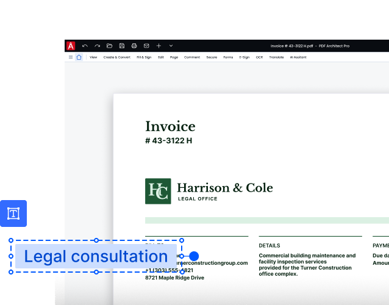
Task: Open the E-Sign tab
Action: 244,57
